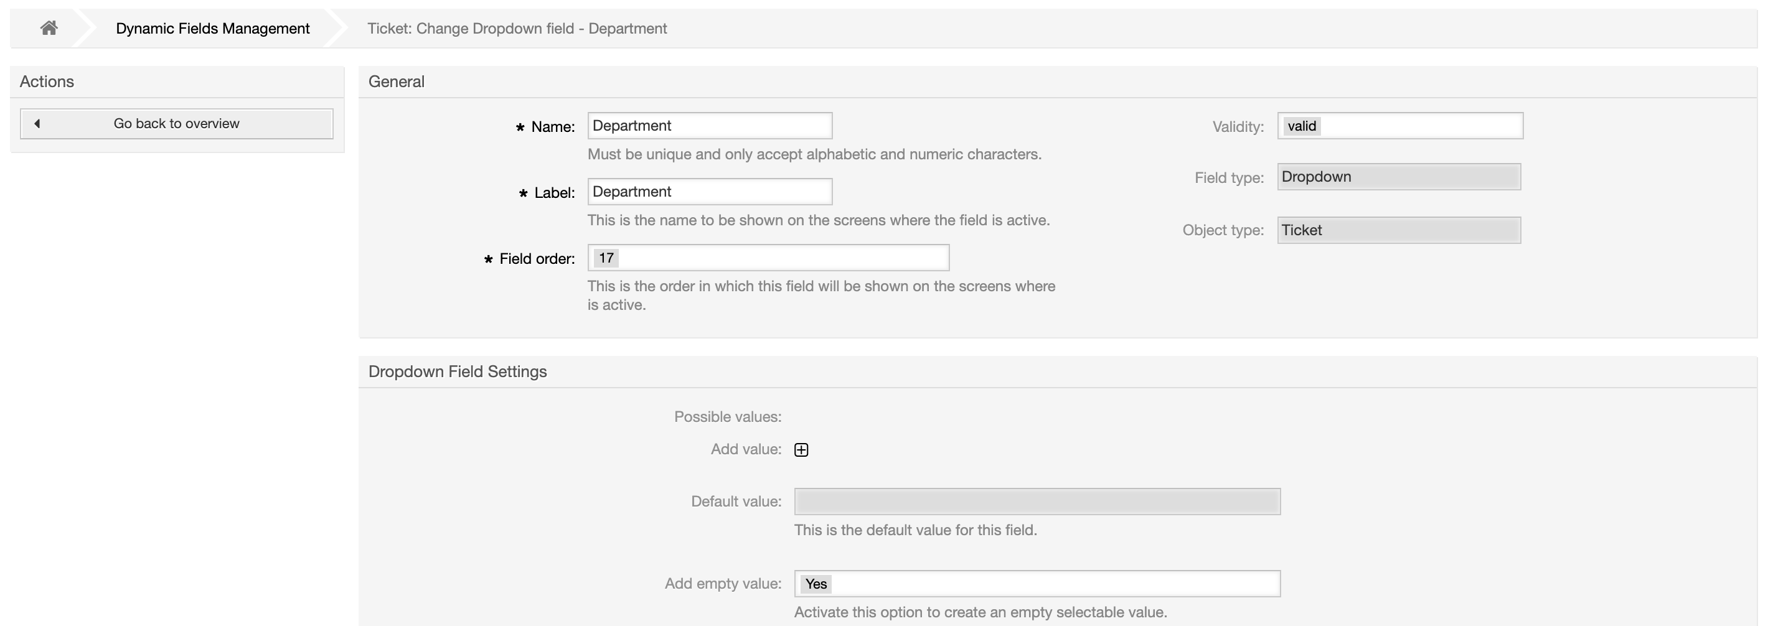Click the Field type Dropdown box
This screenshot has width=1768, height=626.
coord(1398,177)
